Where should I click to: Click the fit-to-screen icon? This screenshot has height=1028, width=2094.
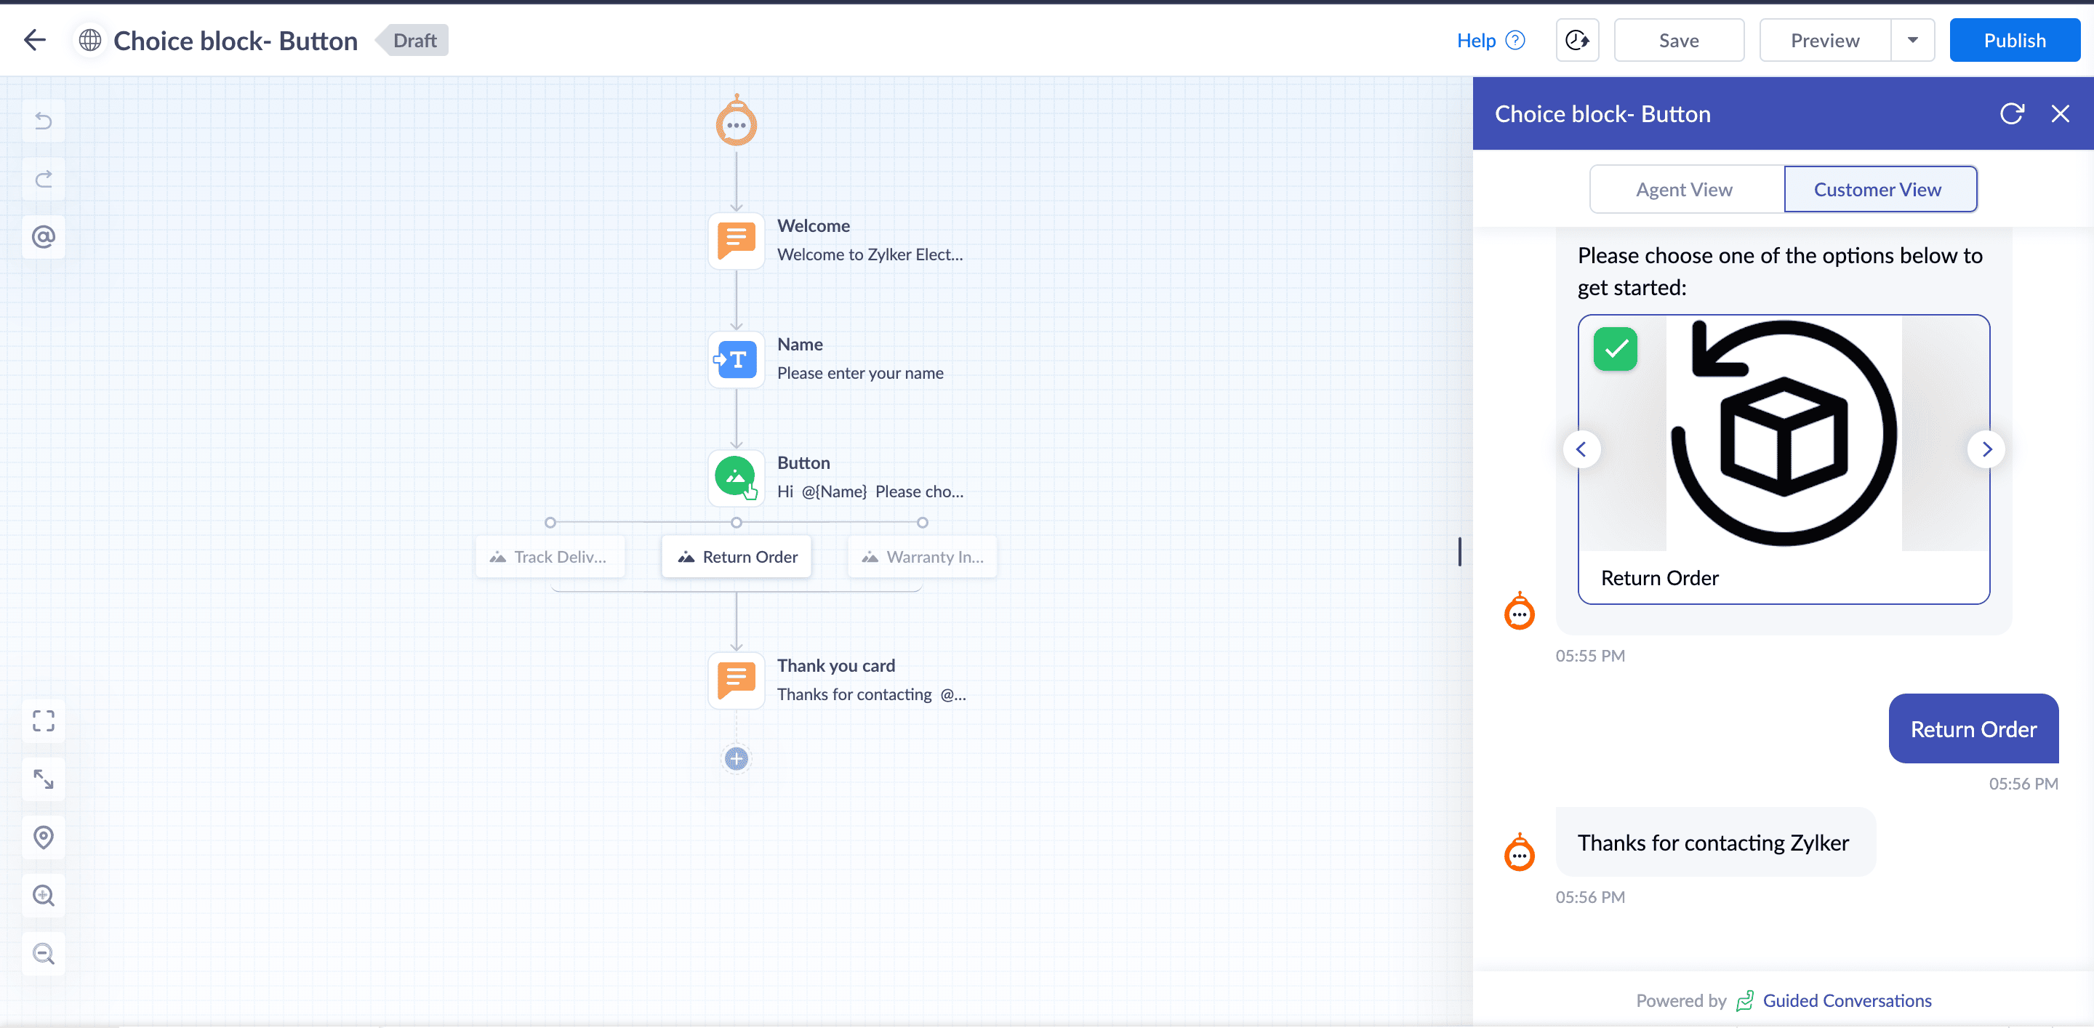pos(43,720)
